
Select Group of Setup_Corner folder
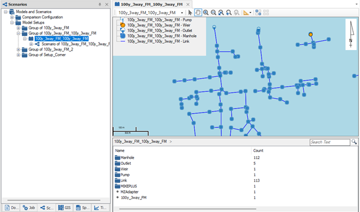pyautogui.click(x=47, y=55)
